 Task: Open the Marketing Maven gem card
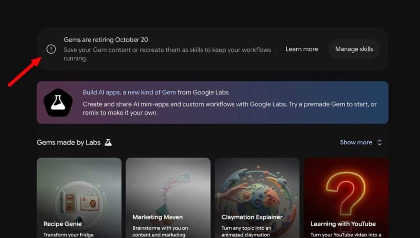point(168,198)
